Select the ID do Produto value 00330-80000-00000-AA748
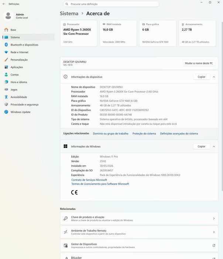The height and width of the screenshot is (259, 223). 116,115
